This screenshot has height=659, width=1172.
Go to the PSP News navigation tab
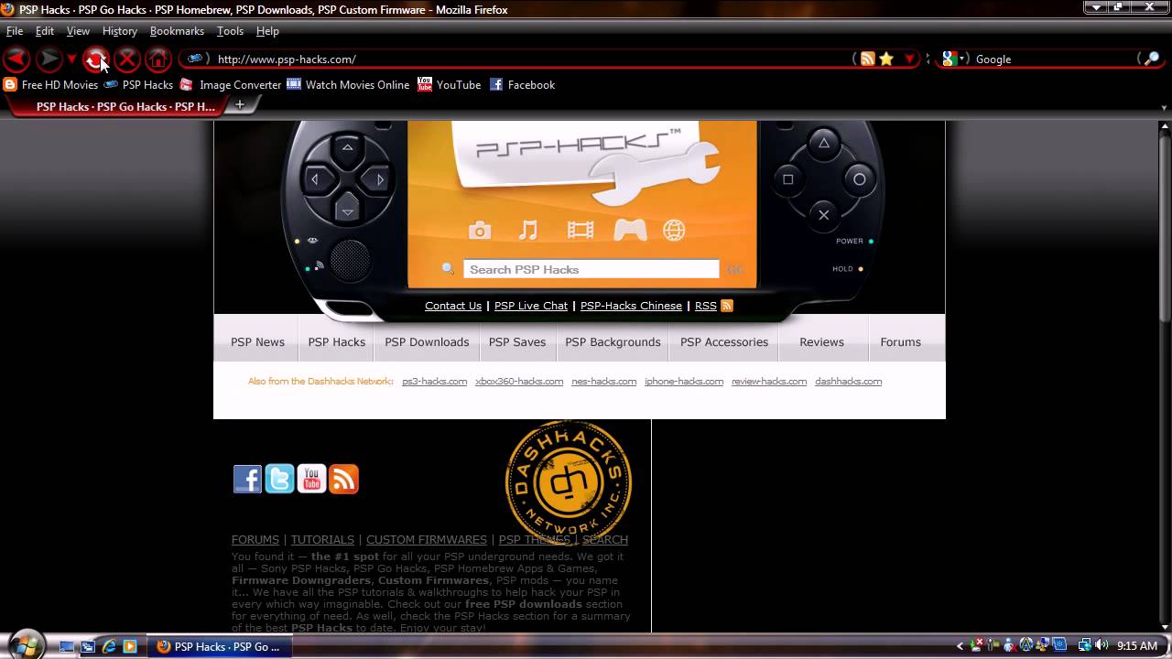(x=257, y=341)
